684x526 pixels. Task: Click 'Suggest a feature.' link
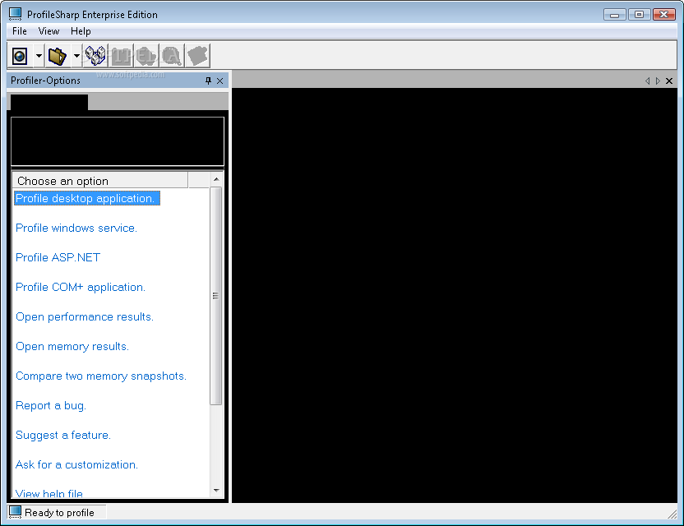pyautogui.click(x=63, y=435)
